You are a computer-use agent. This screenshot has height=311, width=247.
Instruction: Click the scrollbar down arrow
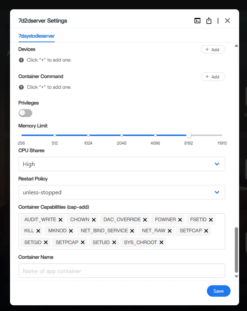(236, 277)
